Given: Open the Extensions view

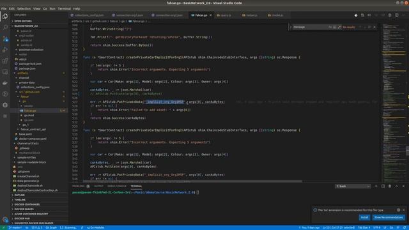Looking at the screenshot, I should 5,61.
